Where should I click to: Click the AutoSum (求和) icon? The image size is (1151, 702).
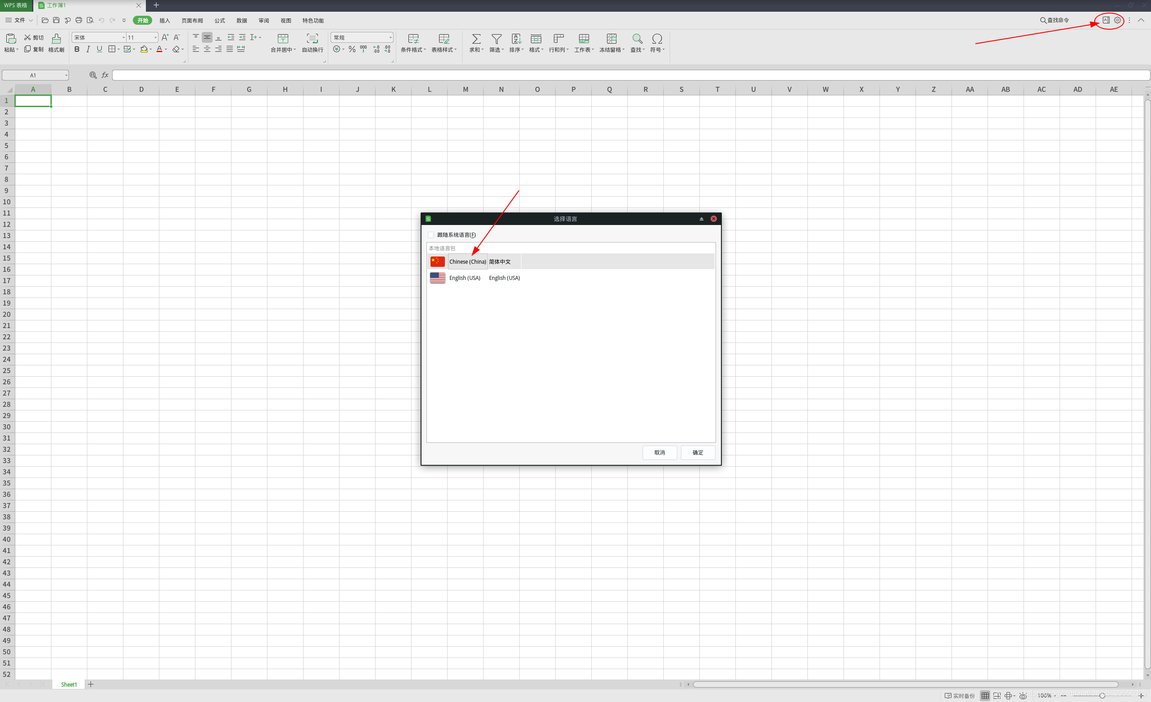[476, 39]
